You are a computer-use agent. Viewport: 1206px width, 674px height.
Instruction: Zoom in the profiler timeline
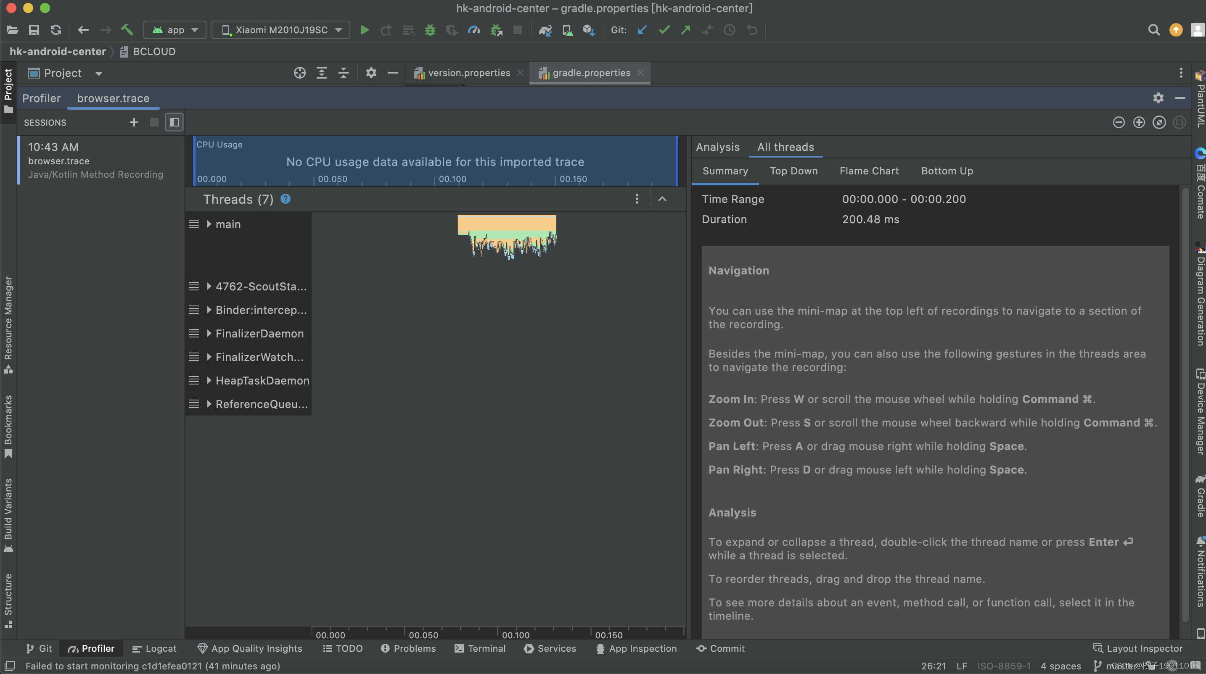[1139, 123]
